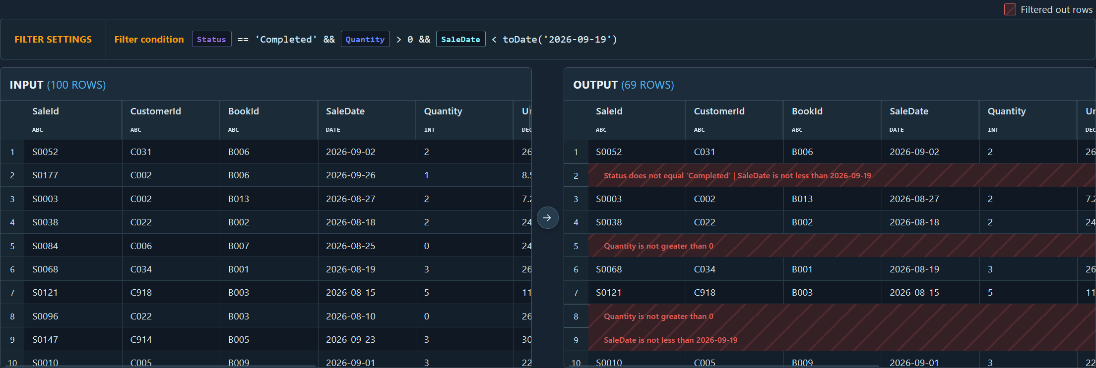Click the INPUT (100 ROWS) title

click(x=58, y=85)
